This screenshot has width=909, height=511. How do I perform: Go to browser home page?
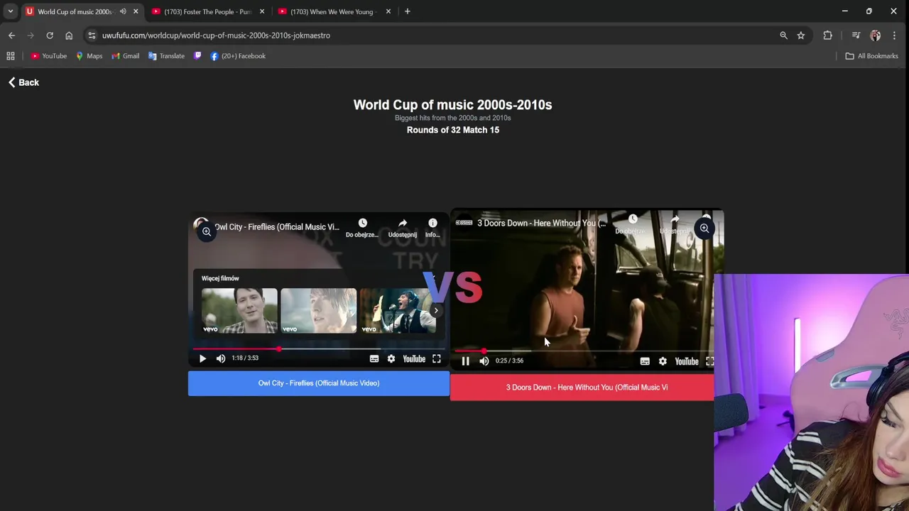tap(69, 35)
